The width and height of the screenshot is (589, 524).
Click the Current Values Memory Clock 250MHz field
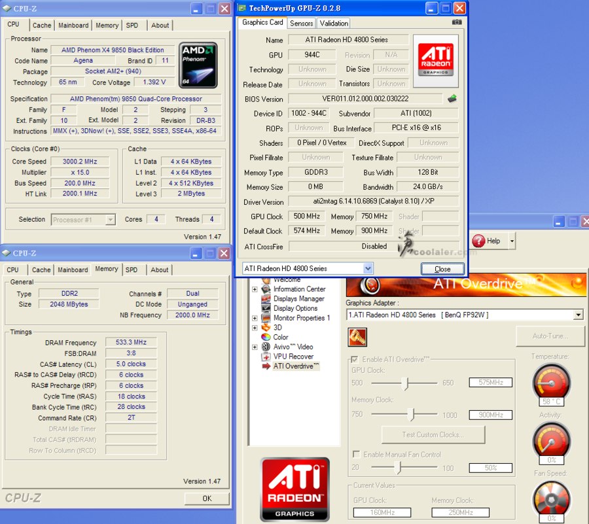click(461, 512)
